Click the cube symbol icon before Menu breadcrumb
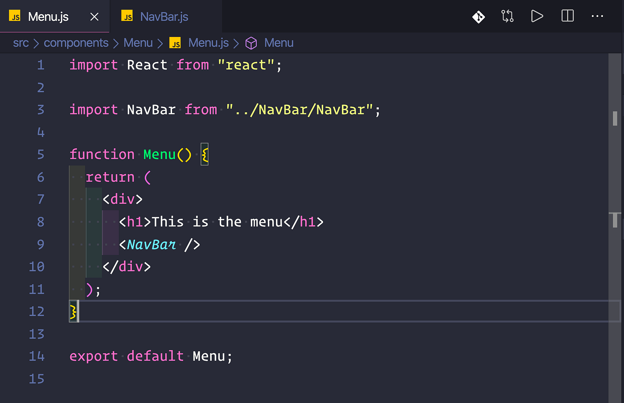 pyautogui.click(x=251, y=43)
